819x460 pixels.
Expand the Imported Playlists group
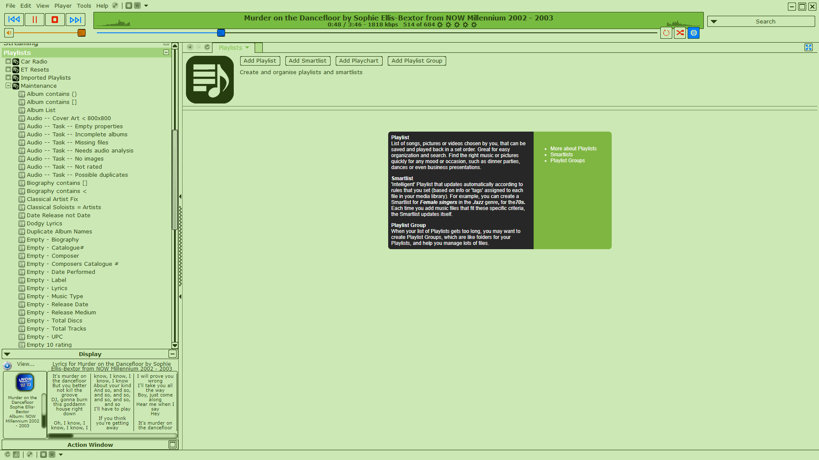click(7, 78)
